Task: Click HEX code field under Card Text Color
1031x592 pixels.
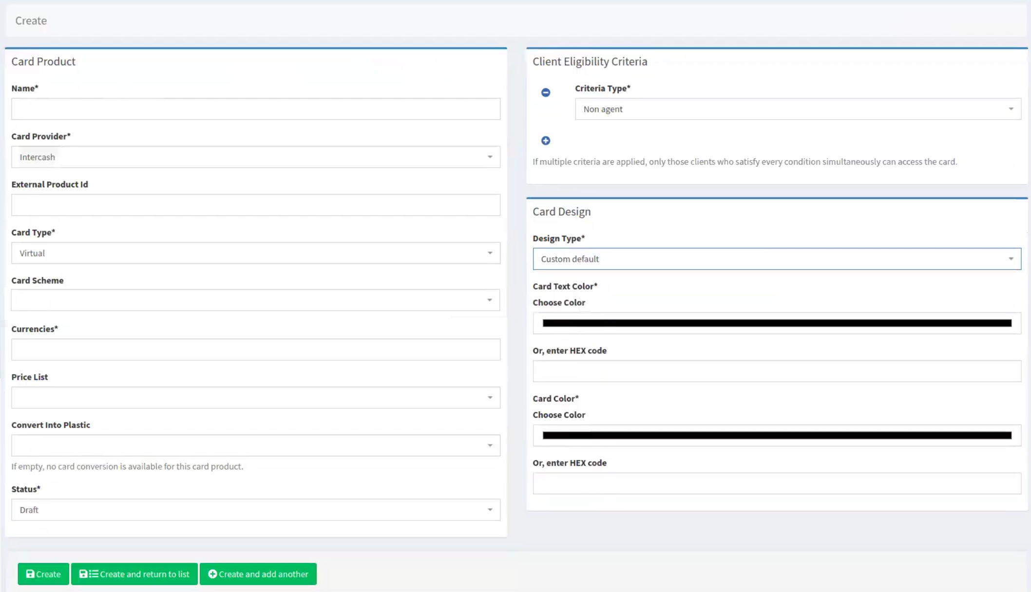Action: tap(777, 371)
